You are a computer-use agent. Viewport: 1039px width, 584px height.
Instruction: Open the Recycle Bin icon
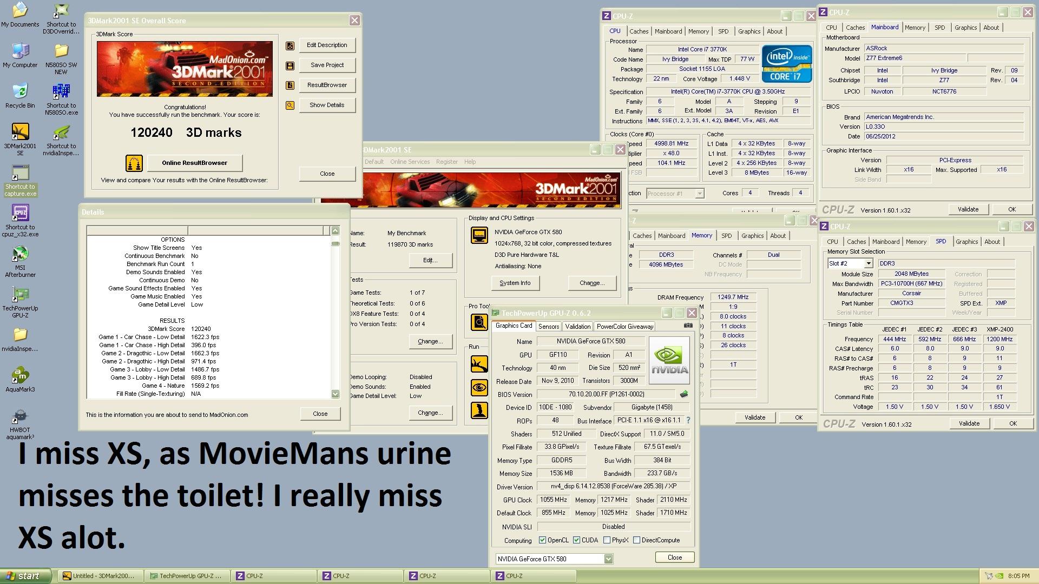(20, 96)
